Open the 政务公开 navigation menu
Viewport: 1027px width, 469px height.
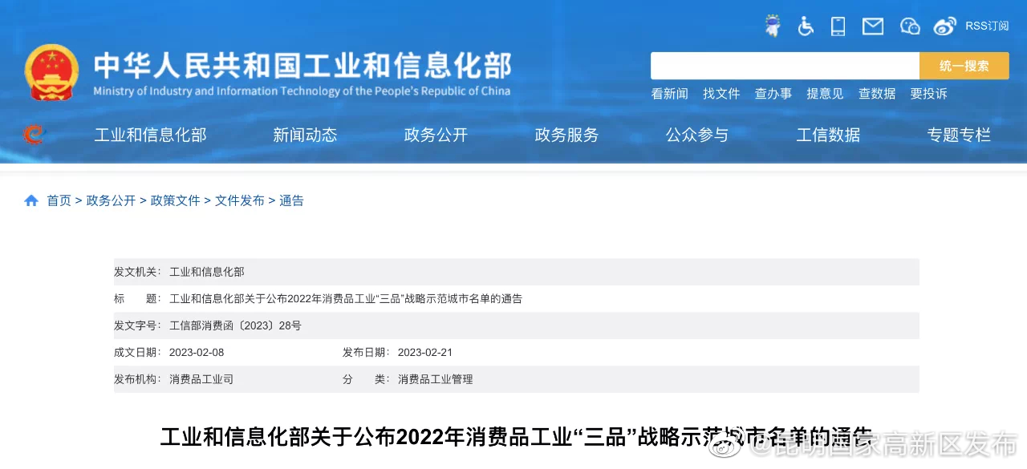point(436,135)
